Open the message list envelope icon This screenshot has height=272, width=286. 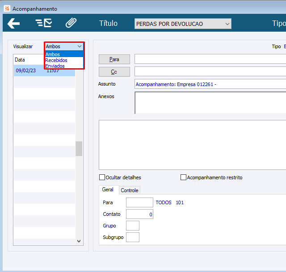(44, 23)
